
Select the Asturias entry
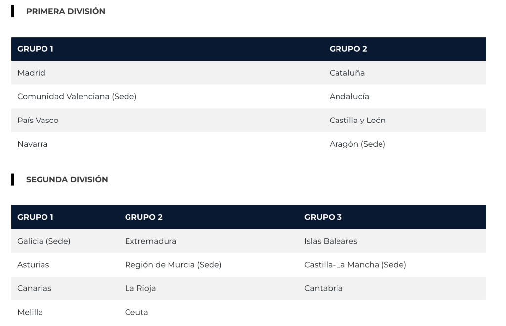[x=33, y=265]
